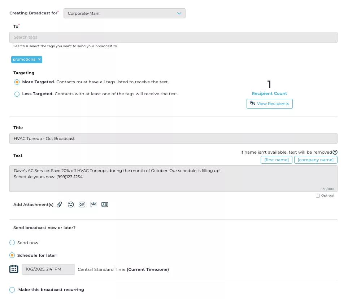Open the calendar icon for scheduling

[14, 269]
